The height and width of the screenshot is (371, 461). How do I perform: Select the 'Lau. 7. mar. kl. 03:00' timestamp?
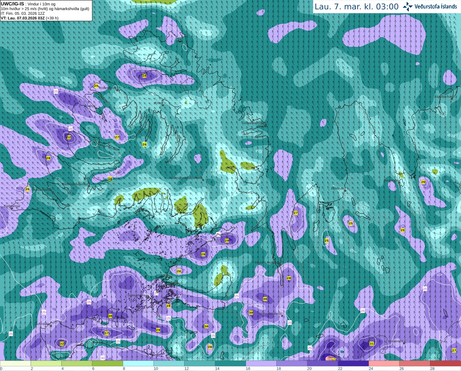[x=357, y=7]
